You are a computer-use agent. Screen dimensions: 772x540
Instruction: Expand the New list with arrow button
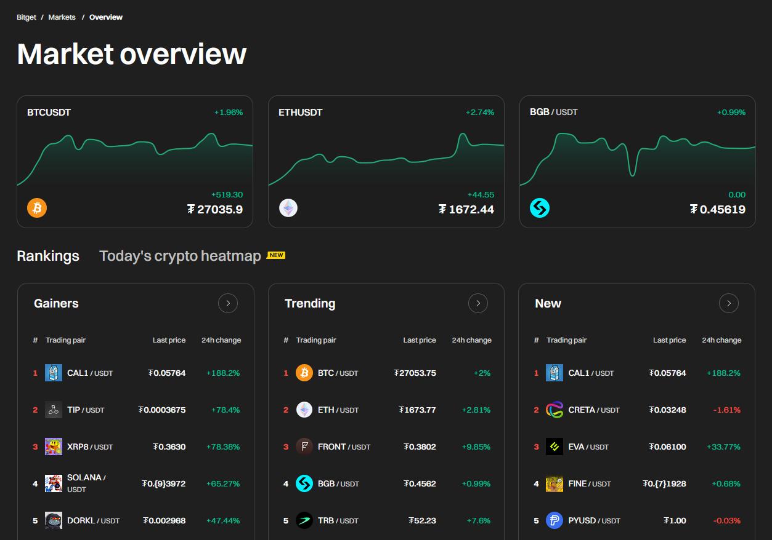tap(729, 303)
